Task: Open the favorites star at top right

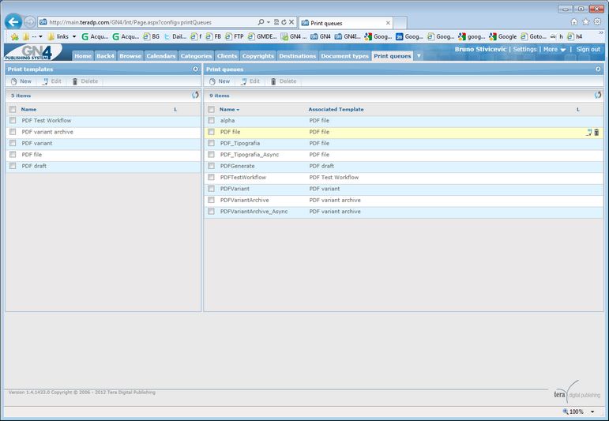Action: (x=585, y=22)
